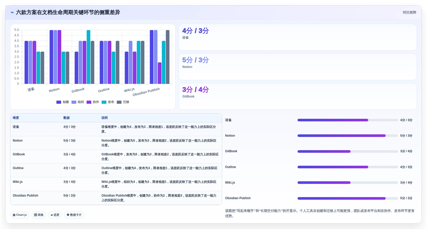Toggle the 迁移 legend color swatch
427x229 pixels.
click(119, 102)
